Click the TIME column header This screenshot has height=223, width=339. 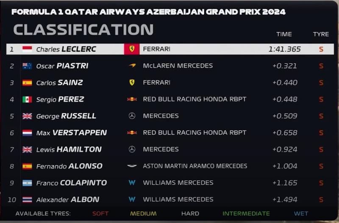coord(284,34)
